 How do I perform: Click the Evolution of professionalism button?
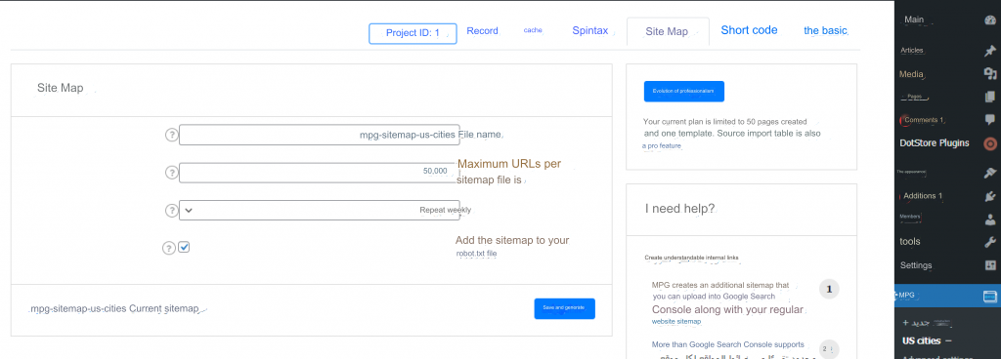pyautogui.click(x=683, y=91)
